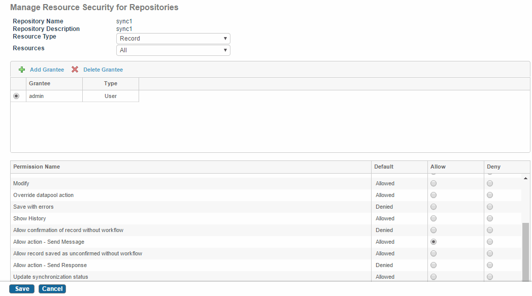Click the red X Delete Grantee icon
Viewport: 532px width, 296px height.
75,70
